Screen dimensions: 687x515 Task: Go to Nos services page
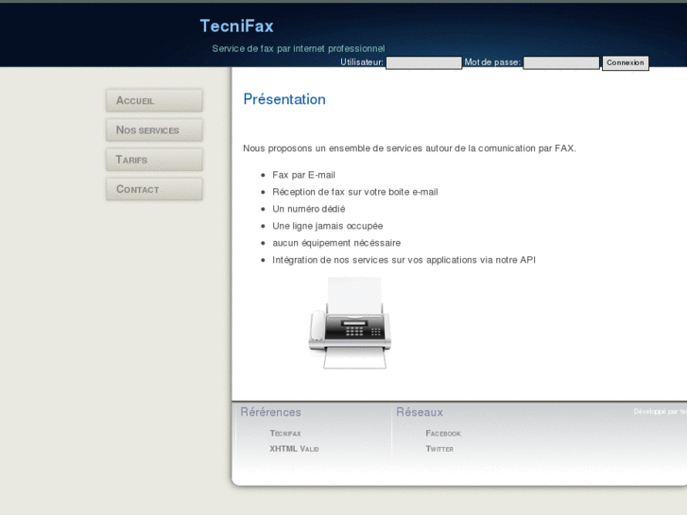click(154, 130)
